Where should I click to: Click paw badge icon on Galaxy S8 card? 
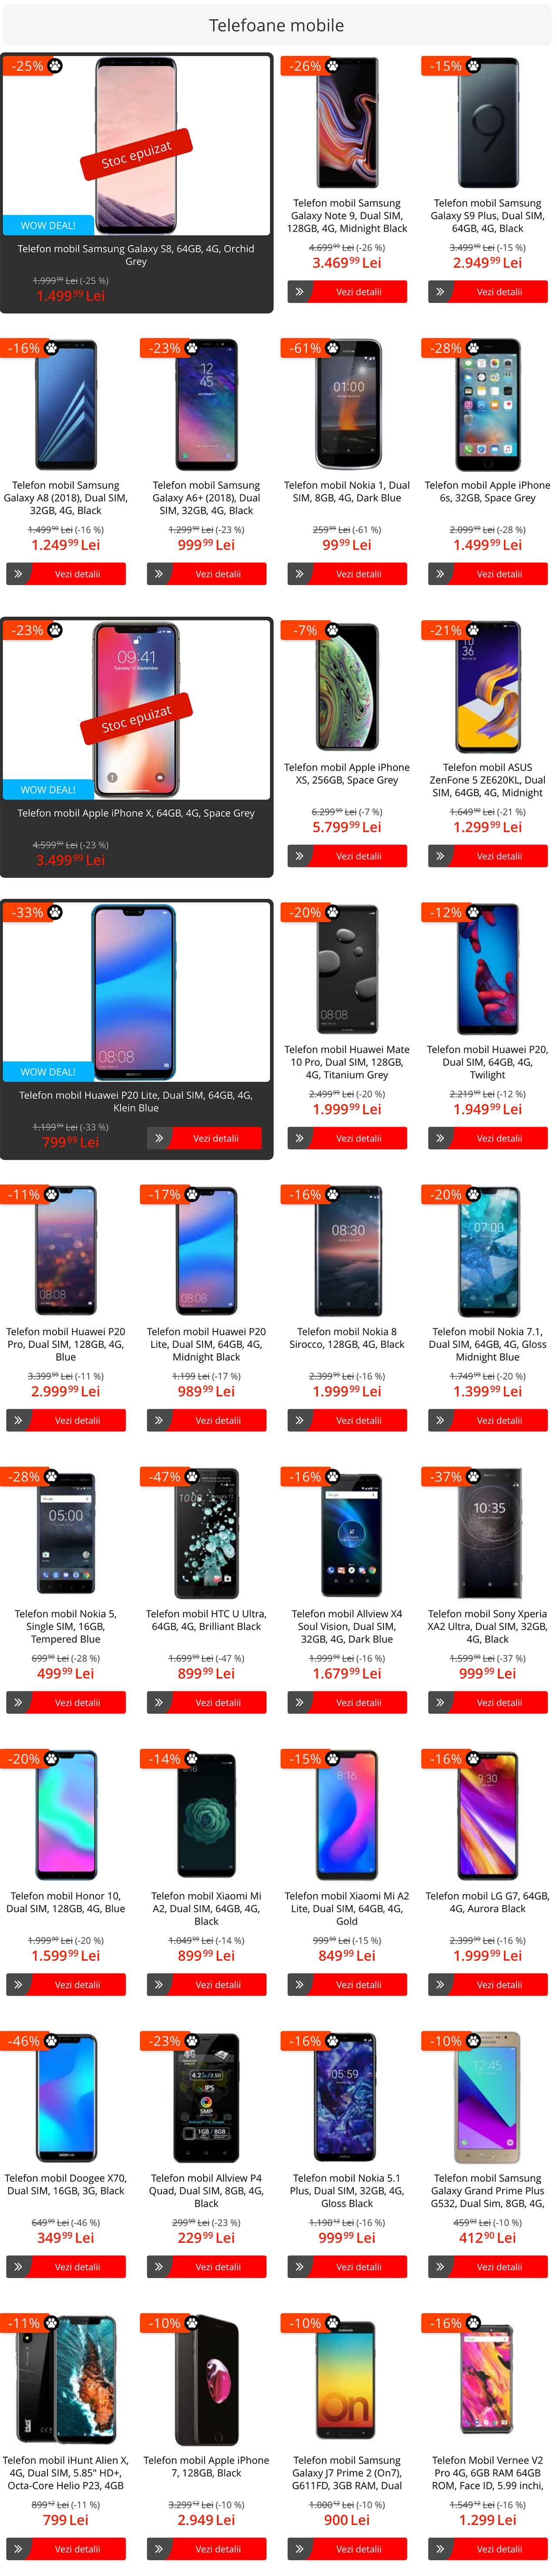[55, 66]
